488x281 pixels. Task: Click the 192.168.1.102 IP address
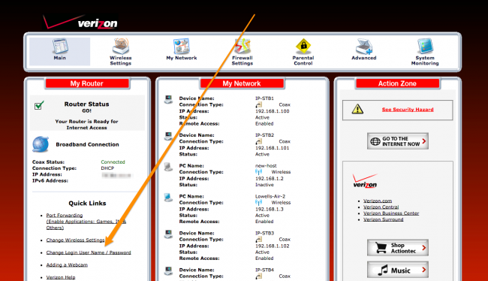coord(273,246)
